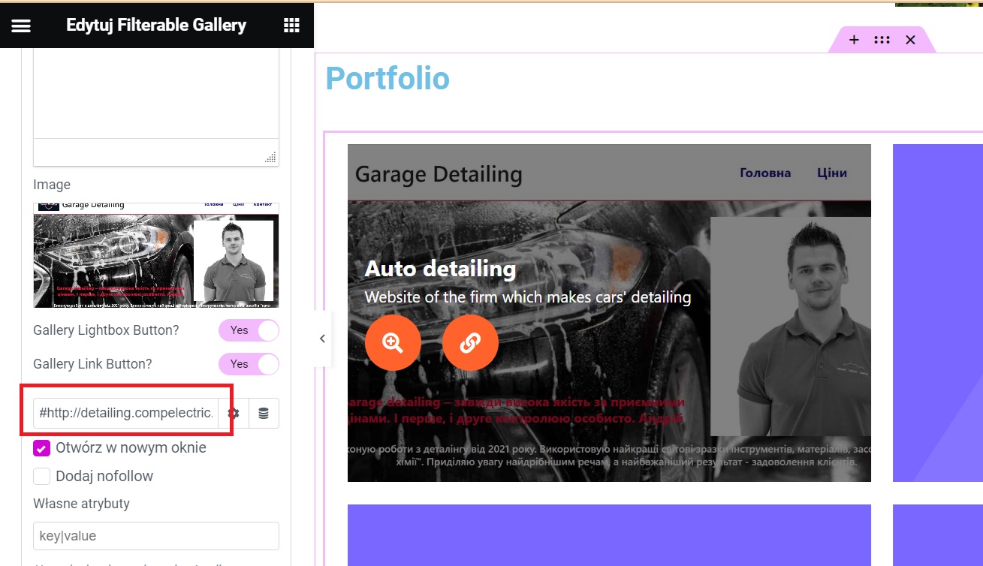This screenshot has height=566, width=983.
Task: Click the Gallery Link Button? label
Action: click(x=92, y=364)
